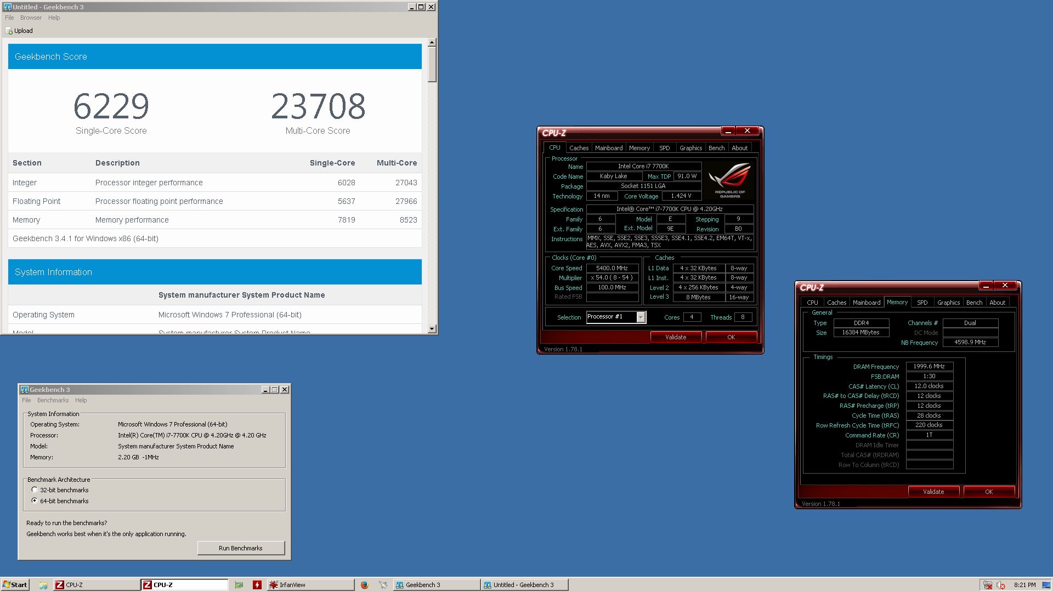This screenshot has width=1053, height=592.
Task: Click the Geekbench results vertical scrollbar thumb
Action: (x=432, y=64)
